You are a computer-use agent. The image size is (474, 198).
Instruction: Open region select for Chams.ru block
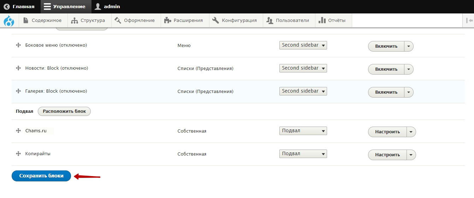(303, 131)
